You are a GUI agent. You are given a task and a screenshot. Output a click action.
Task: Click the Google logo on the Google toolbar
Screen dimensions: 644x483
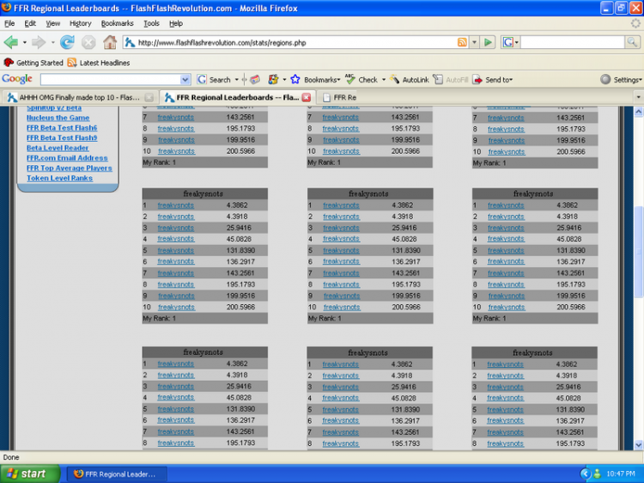click(x=17, y=78)
